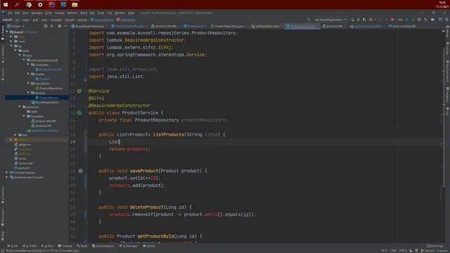Click the expand-all icon in Project panel header
The height and width of the screenshot is (253, 450).
51,26
